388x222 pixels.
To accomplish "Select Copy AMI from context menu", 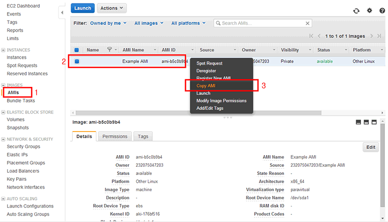I will [x=206, y=86].
